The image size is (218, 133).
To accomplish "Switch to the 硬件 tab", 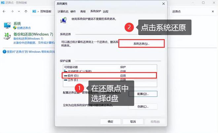I will 73,12.
